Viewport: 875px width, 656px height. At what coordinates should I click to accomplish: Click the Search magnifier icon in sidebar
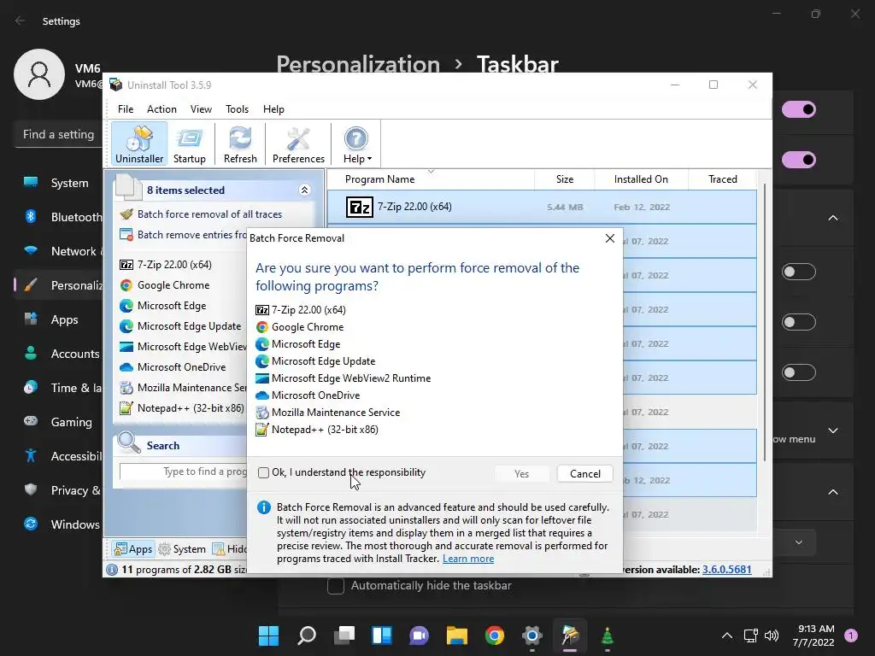(129, 443)
